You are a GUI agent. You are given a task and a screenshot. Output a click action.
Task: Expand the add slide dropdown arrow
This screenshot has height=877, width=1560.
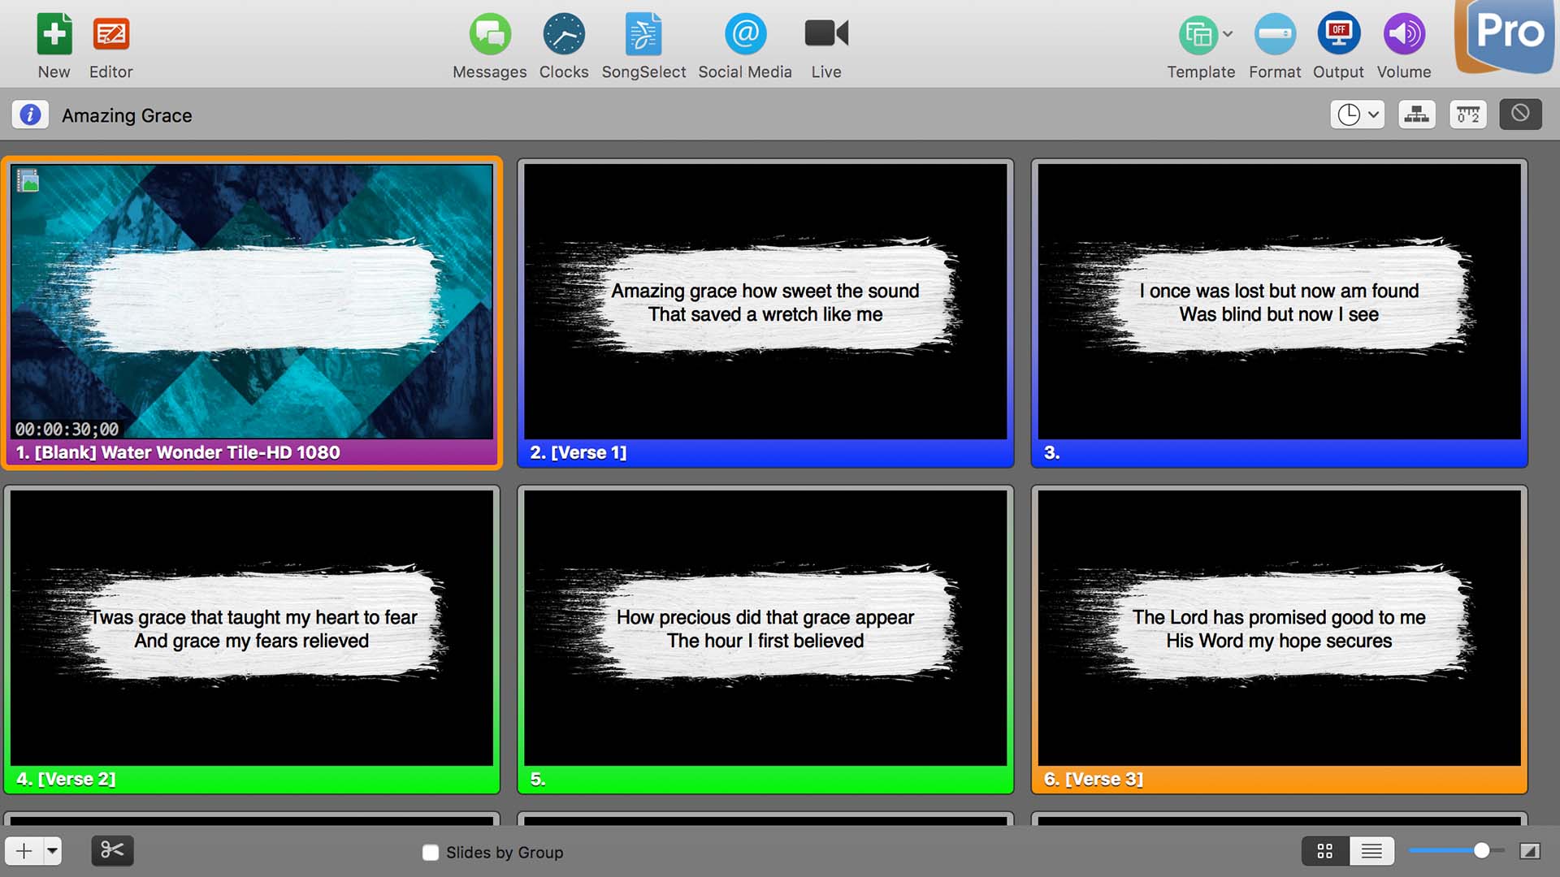pyautogui.click(x=52, y=851)
